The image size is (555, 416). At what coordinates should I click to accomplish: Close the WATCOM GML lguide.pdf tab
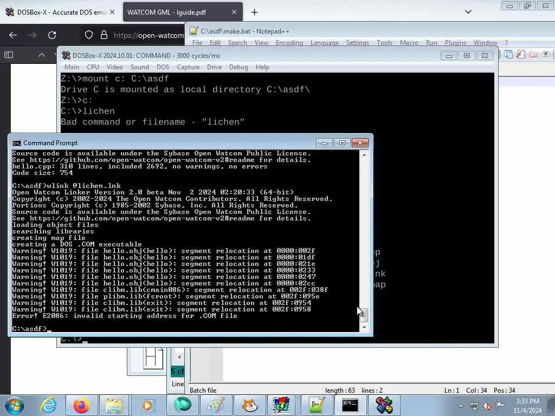tap(234, 12)
